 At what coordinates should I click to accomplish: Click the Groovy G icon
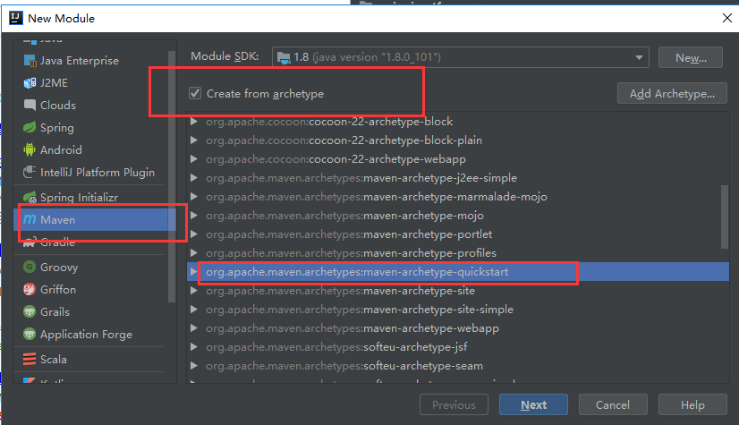30,267
